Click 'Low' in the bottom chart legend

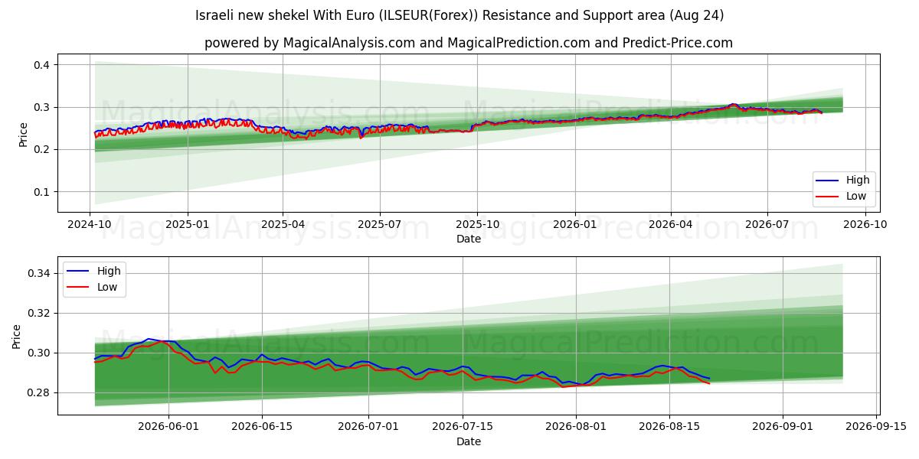107,287
